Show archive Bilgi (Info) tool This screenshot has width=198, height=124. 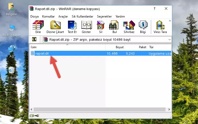143,25
